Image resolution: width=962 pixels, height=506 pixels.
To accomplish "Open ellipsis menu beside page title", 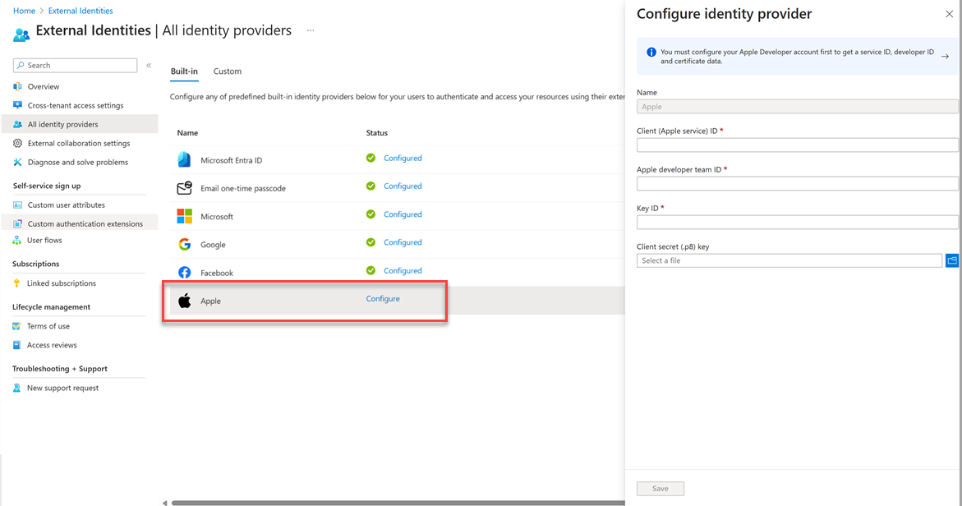I will [311, 30].
